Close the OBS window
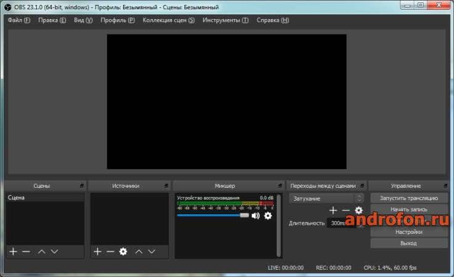Image resolution: width=454 pixels, height=277 pixels. (439, 5)
